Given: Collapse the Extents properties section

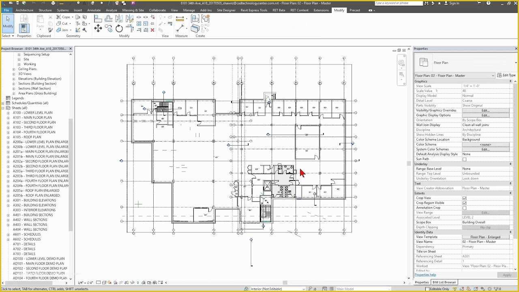Looking at the screenshot, I should tap(510, 193).
